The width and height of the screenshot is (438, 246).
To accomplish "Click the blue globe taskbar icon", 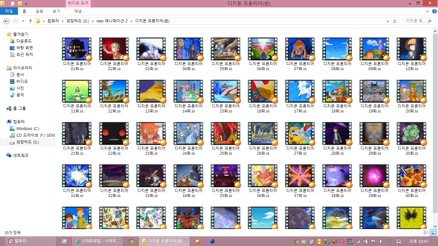I will click(212, 241).
